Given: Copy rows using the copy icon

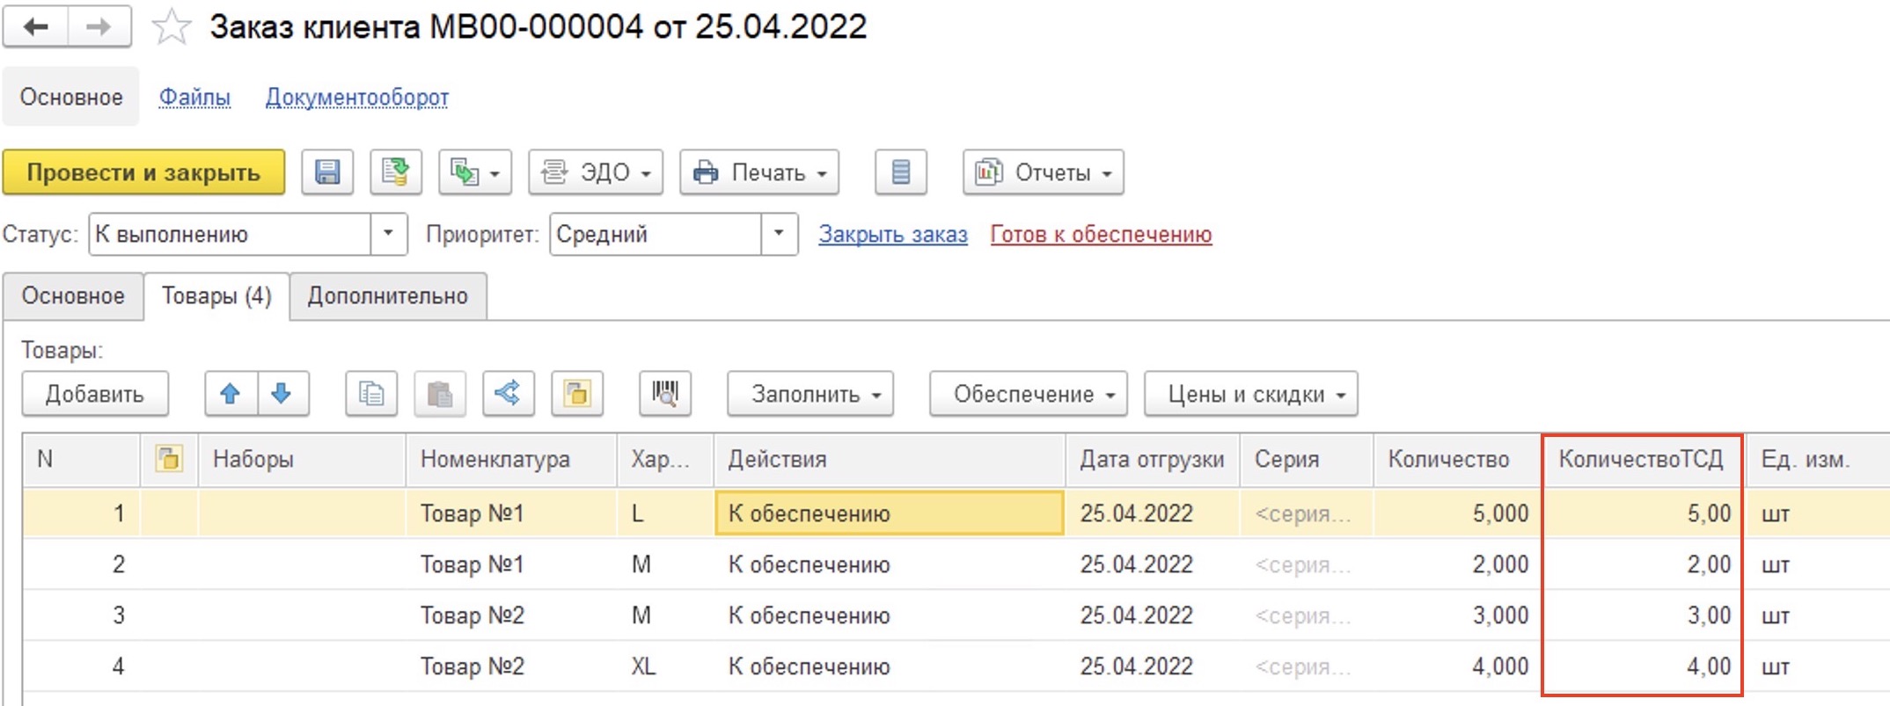Looking at the screenshot, I should (371, 394).
